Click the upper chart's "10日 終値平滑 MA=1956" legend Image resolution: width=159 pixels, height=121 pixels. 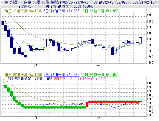point(100,11)
